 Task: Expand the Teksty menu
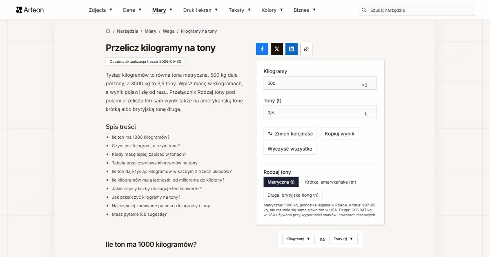[240, 10]
